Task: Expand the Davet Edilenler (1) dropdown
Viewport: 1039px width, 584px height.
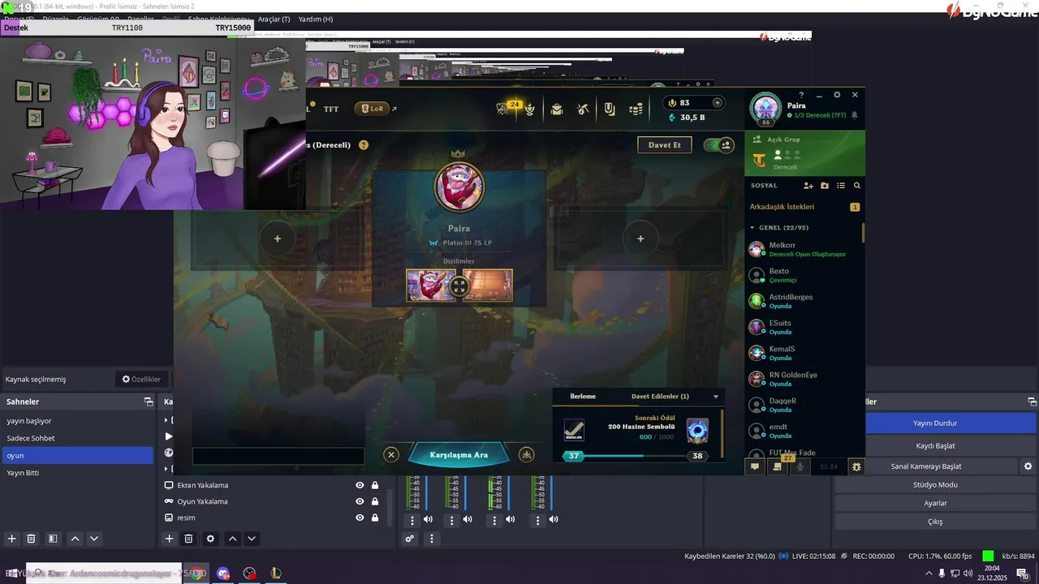Action: point(716,397)
